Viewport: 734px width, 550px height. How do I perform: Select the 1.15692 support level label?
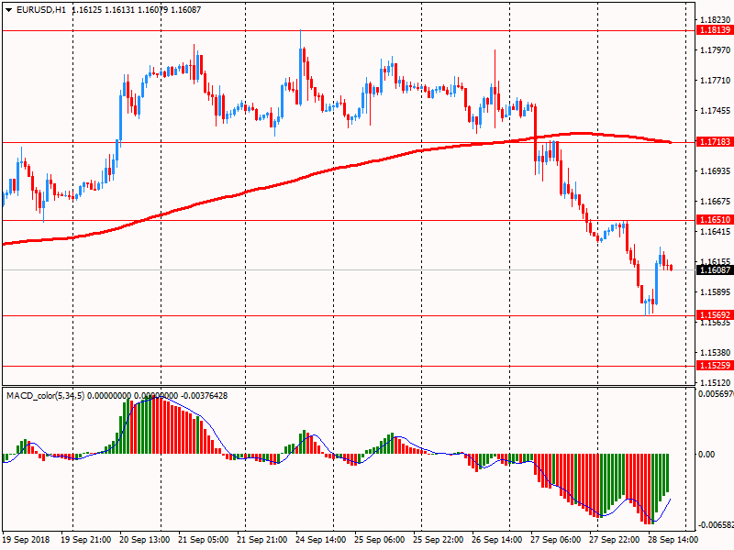(x=715, y=315)
